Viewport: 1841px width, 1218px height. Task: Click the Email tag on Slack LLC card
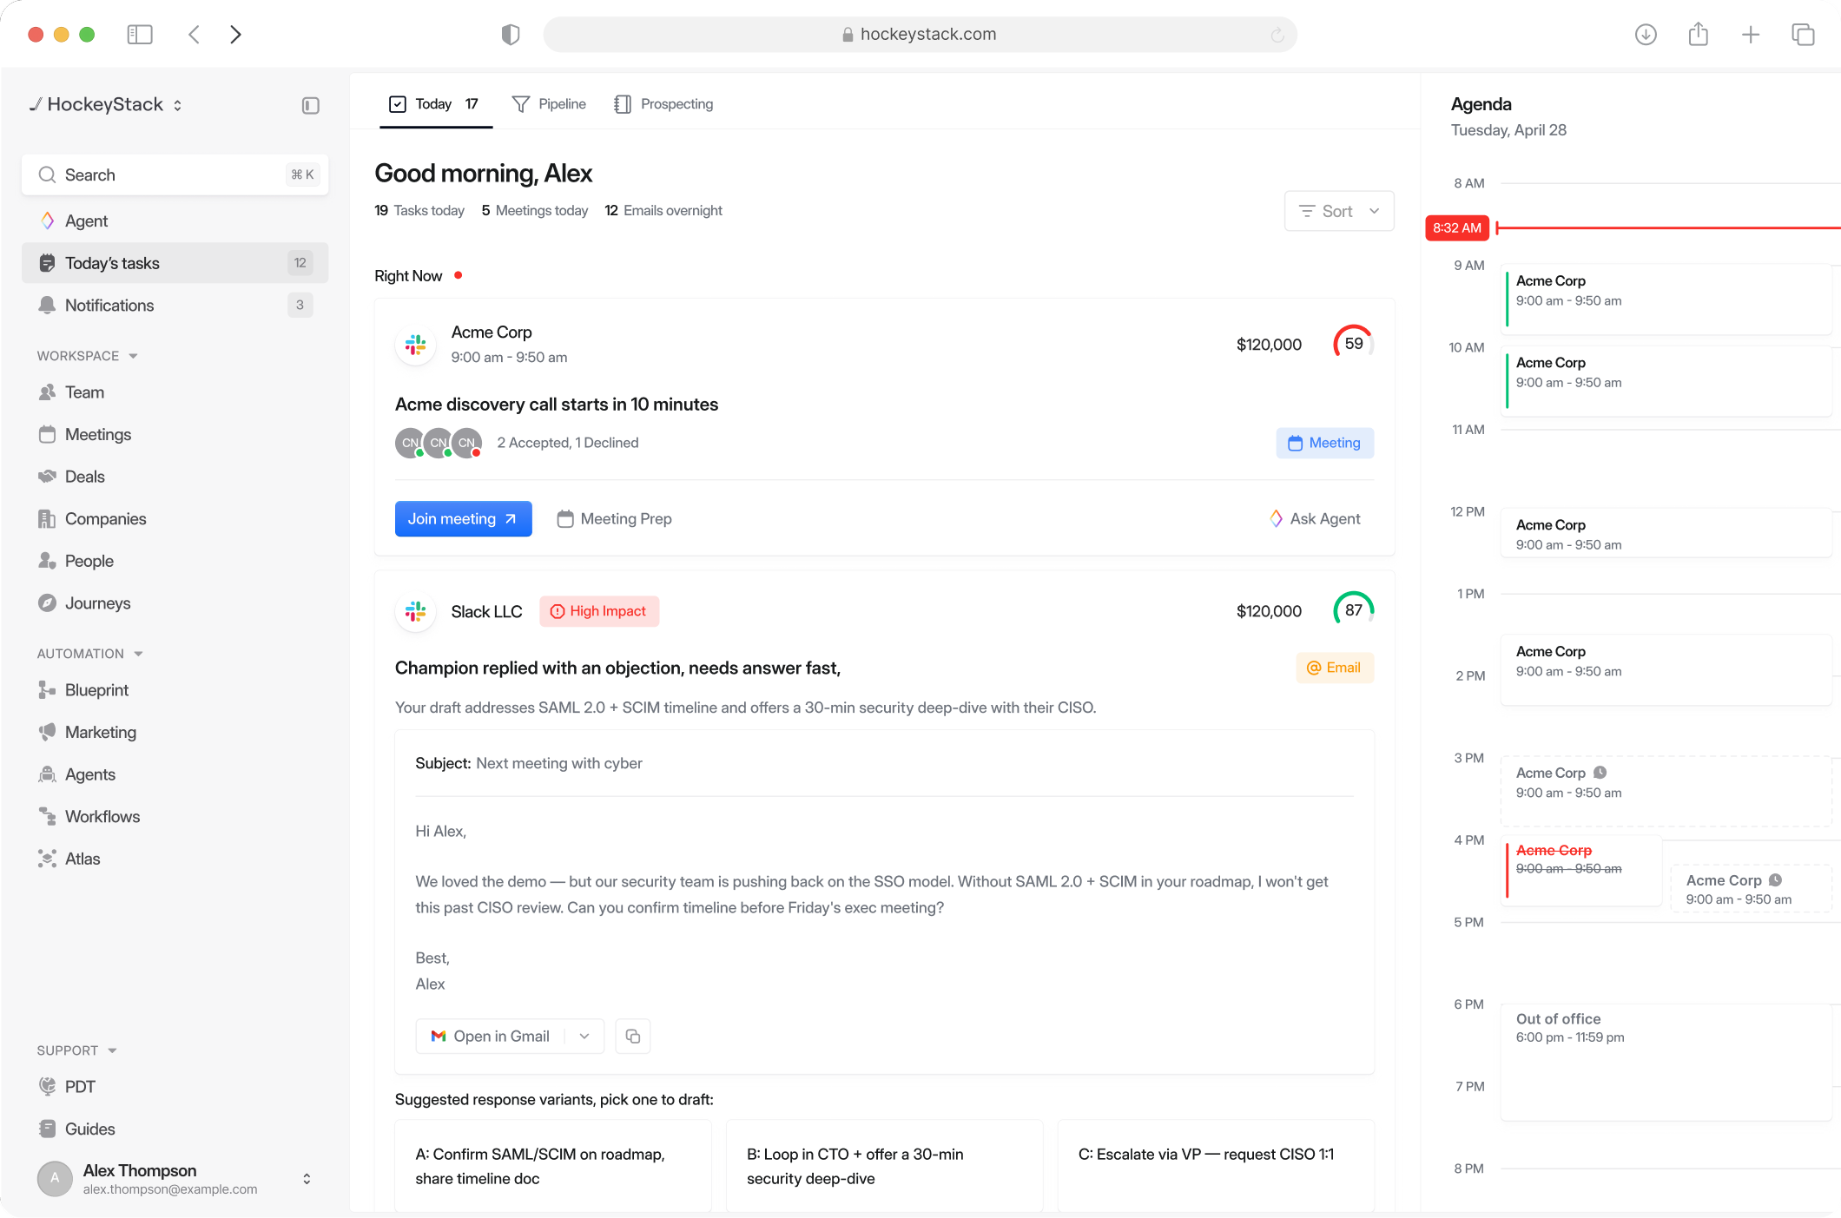click(1335, 668)
